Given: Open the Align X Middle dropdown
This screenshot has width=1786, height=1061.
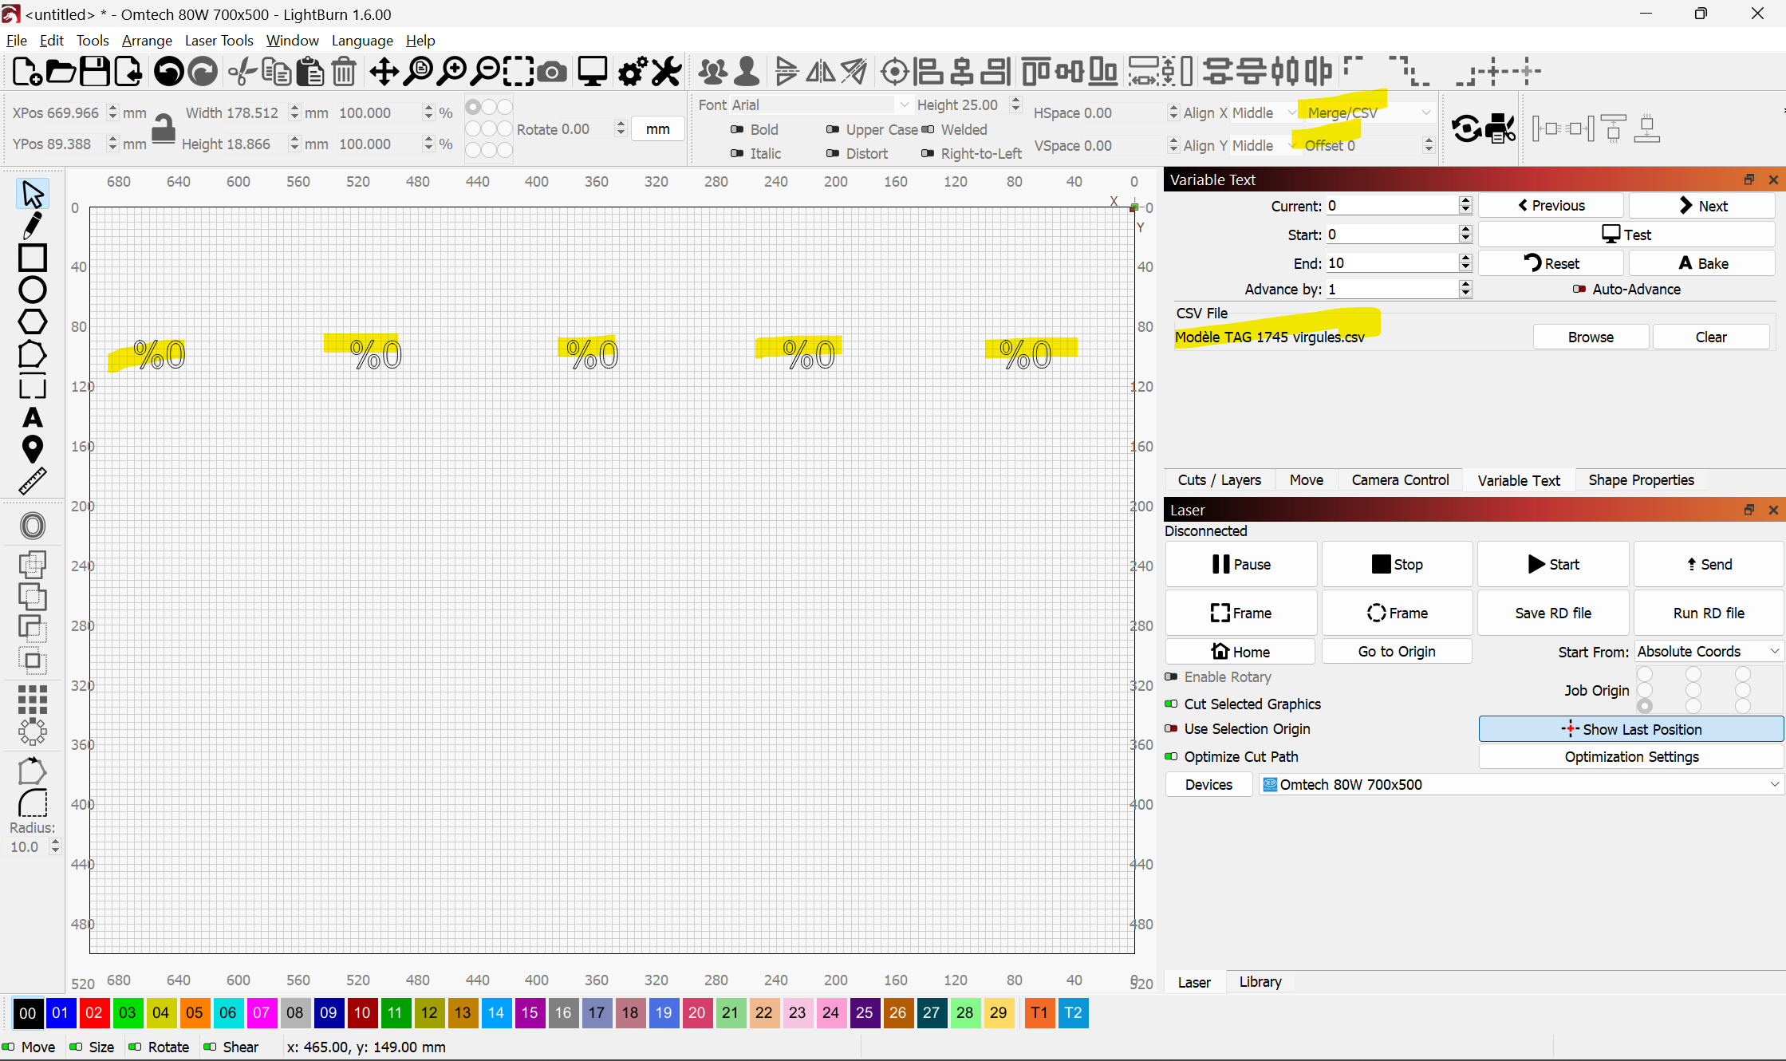Looking at the screenshot, I should (1264, 112).
